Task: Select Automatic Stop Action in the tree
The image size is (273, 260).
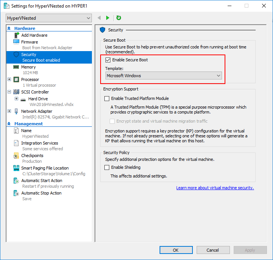Action: tap(41, 193)
